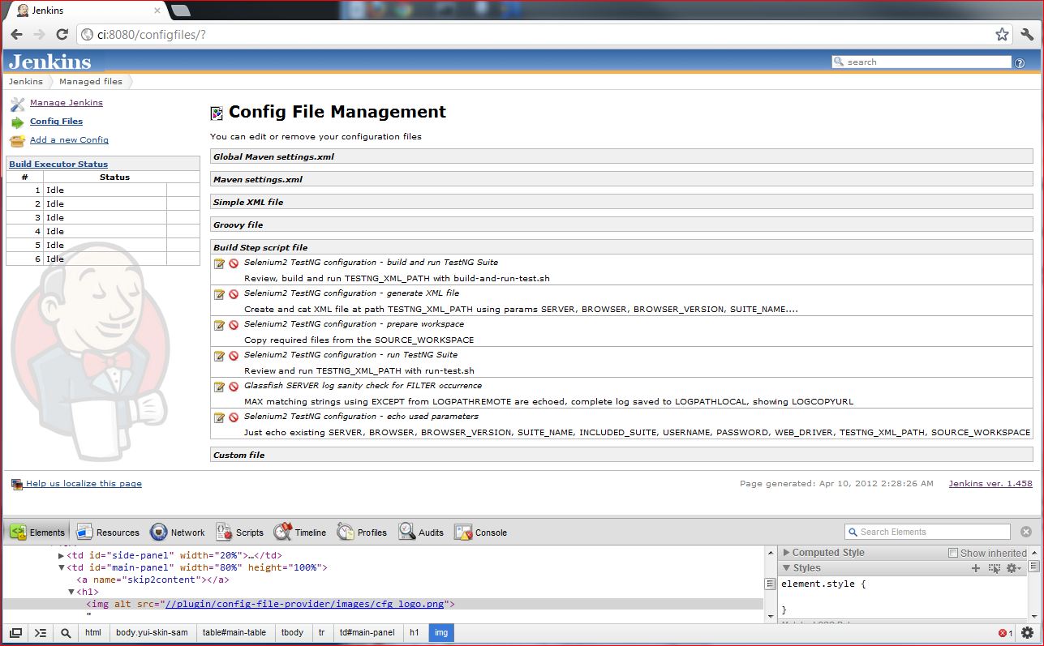
Task: Expand the side-panel td node
Action: (61, 555)
